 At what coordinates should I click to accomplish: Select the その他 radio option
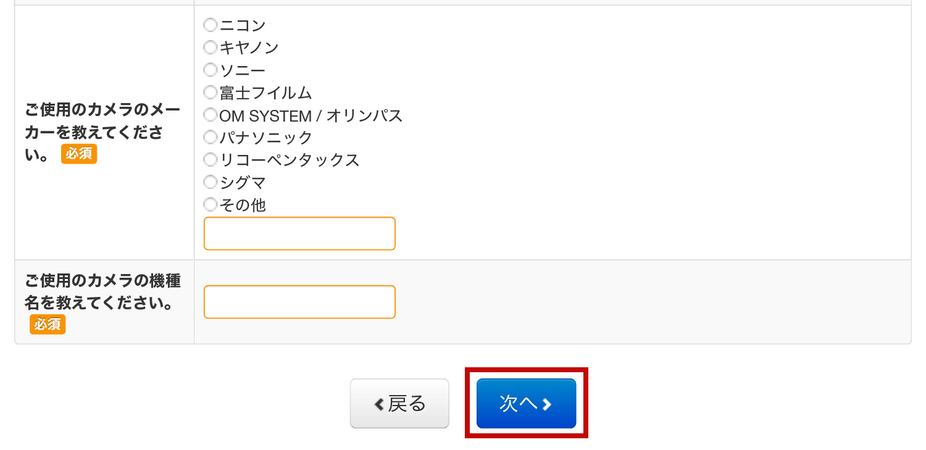coord(211,204)
